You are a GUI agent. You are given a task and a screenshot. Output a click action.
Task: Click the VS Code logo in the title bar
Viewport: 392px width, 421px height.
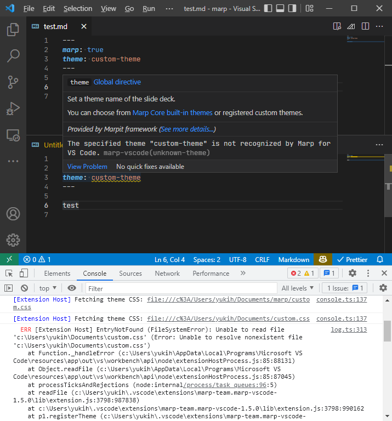[10, 8]
